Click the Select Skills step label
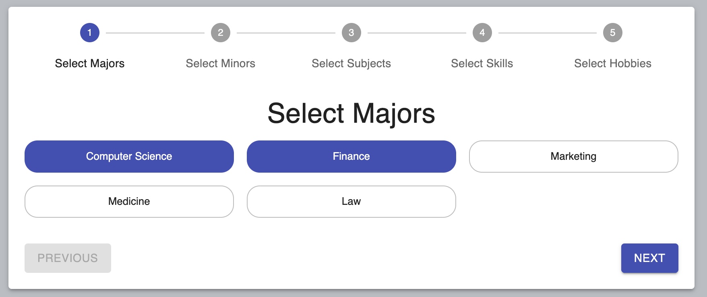 [x=482, y=63]
